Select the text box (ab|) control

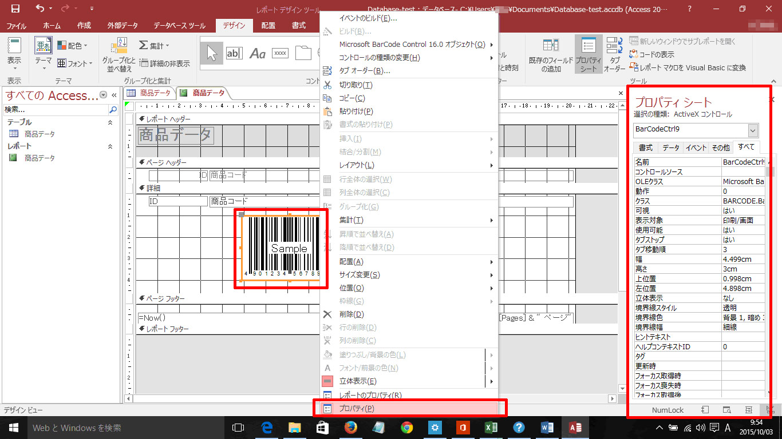coord(234,53)
